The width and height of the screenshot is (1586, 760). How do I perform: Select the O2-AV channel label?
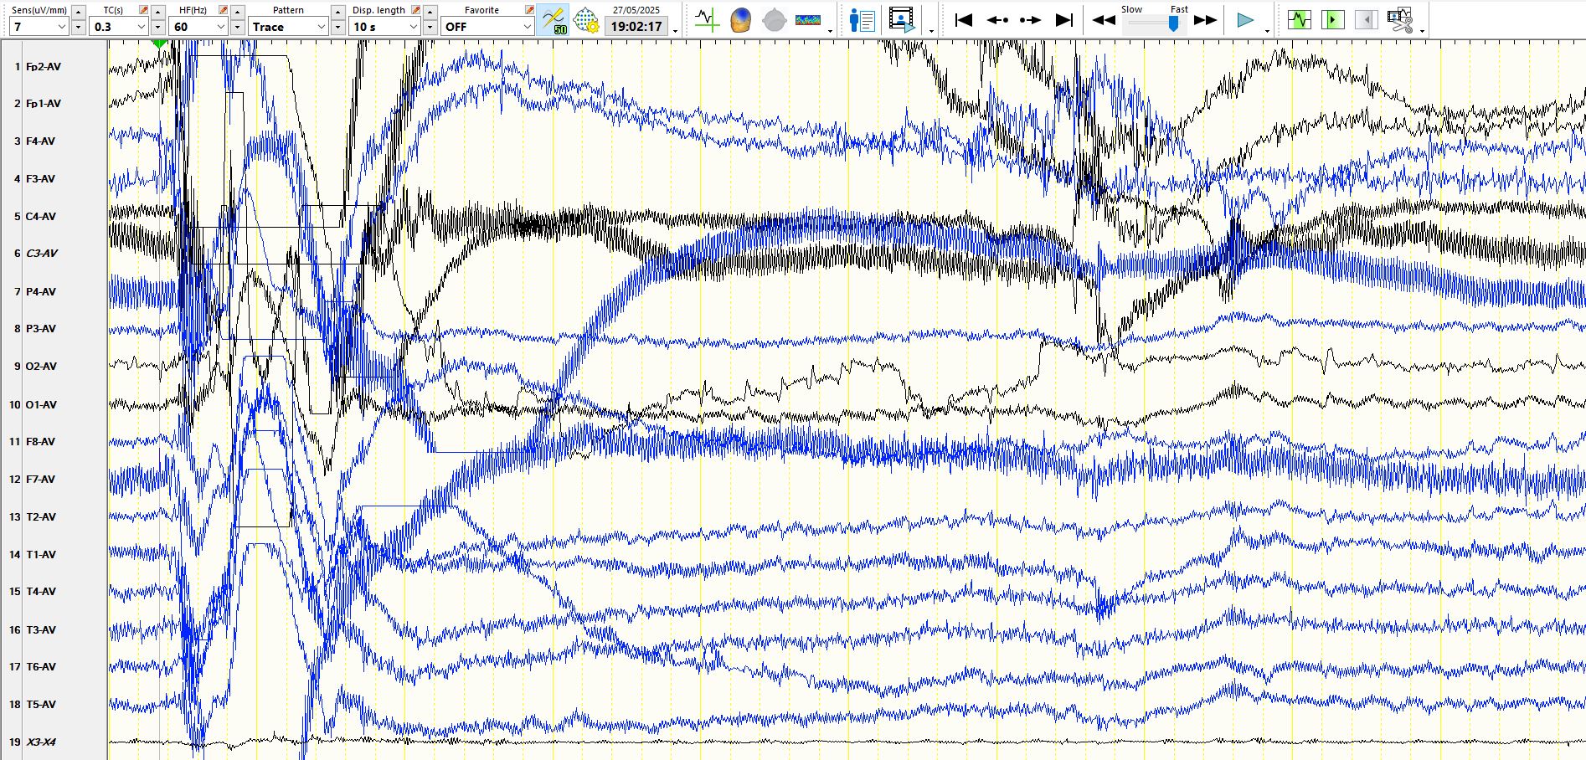[x=41, y=367]
